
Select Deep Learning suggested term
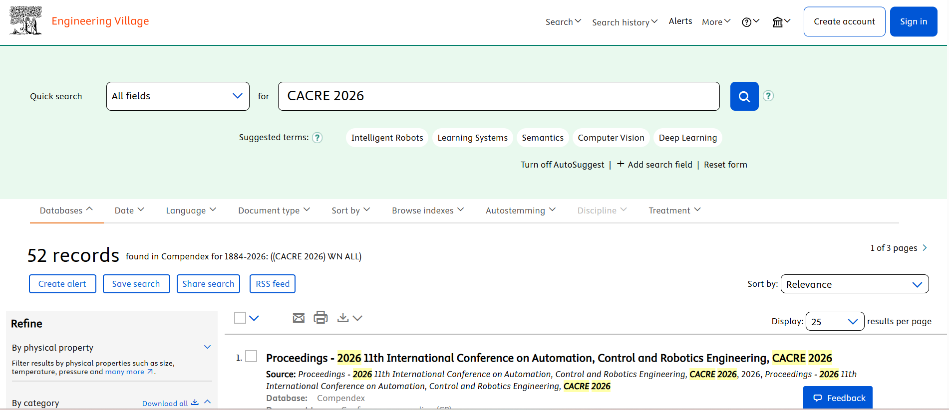(687, 138)
